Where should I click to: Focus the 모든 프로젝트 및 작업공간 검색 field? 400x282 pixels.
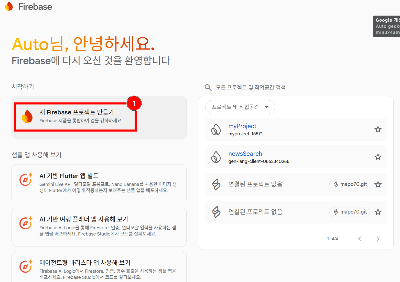click(x=251, y=88)
